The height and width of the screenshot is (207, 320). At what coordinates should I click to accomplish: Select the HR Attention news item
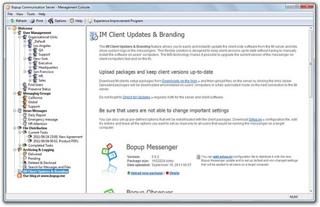coord(38,124)
